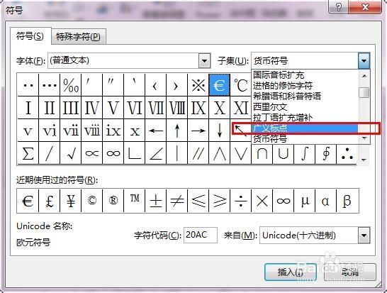Select the summation ∑ symbol
387x293 pixels.
(x=28, y=153)
